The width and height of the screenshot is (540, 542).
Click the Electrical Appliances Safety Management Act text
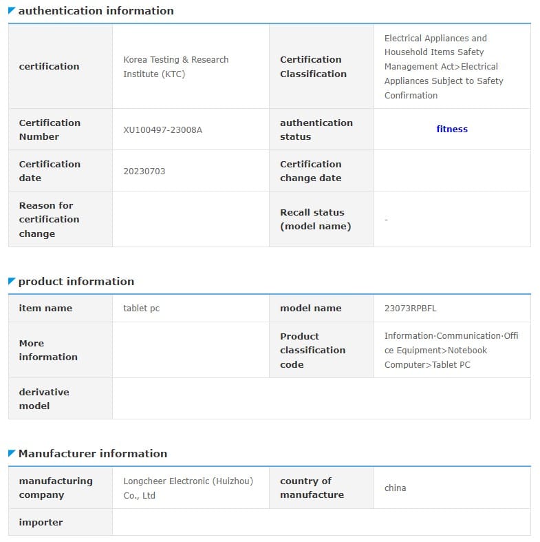[x=444, y=67]
